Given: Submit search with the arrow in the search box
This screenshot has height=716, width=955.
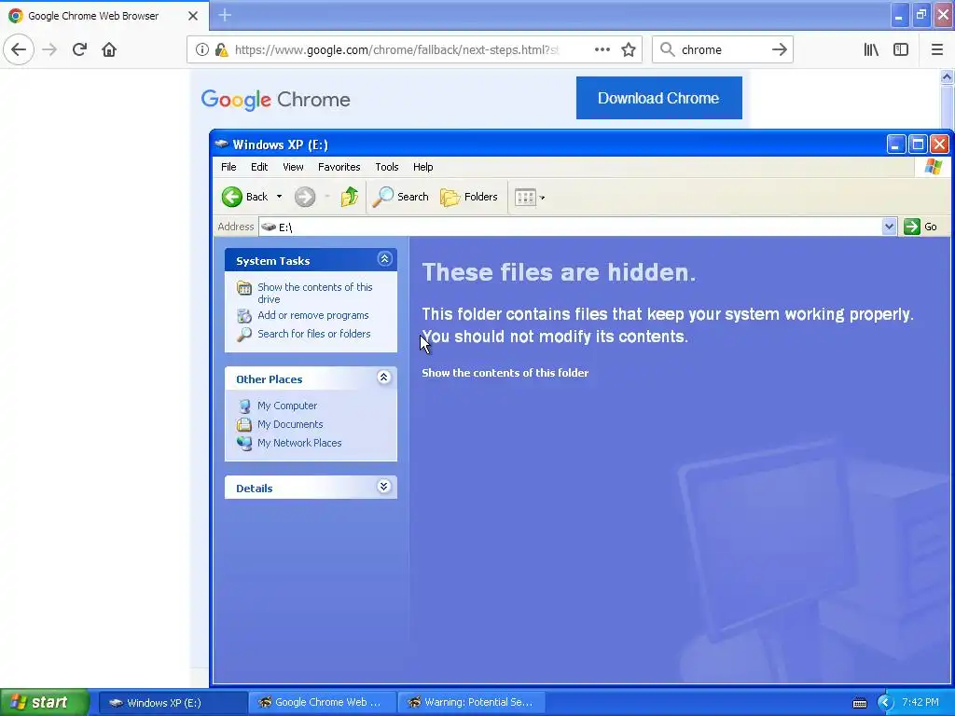Looking at the screenshot, I should pyautogui.click(x=780, y=49).
